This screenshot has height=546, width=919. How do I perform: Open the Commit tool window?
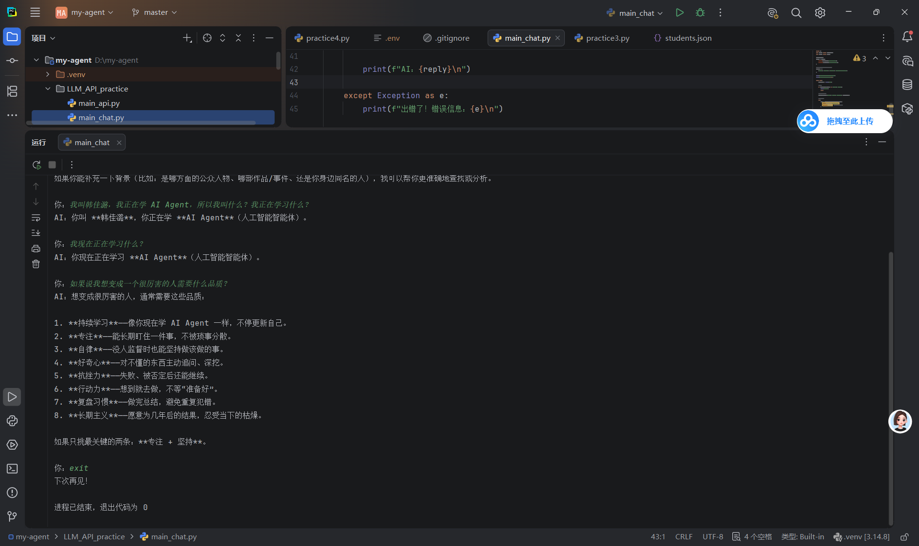click(x=12, y=61)
